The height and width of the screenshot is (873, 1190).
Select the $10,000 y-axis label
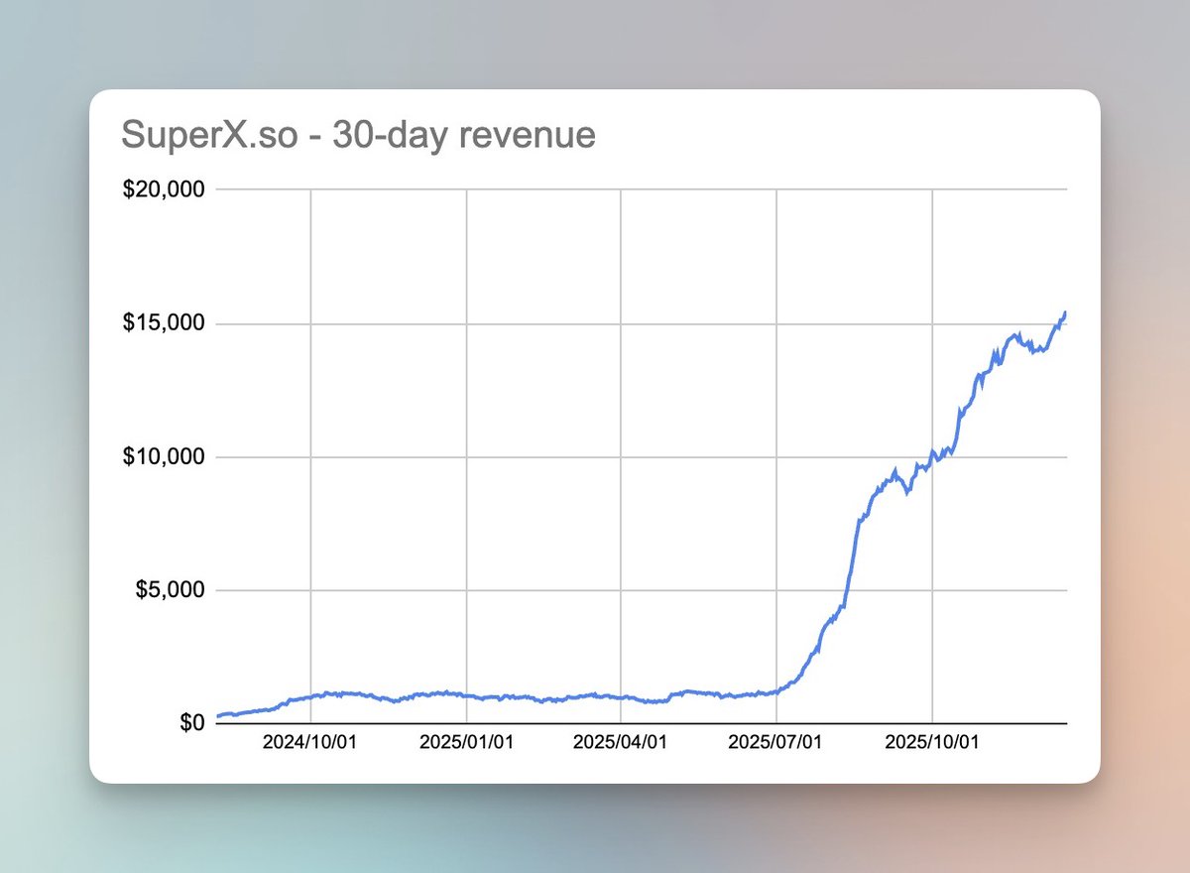coord(164,456)
